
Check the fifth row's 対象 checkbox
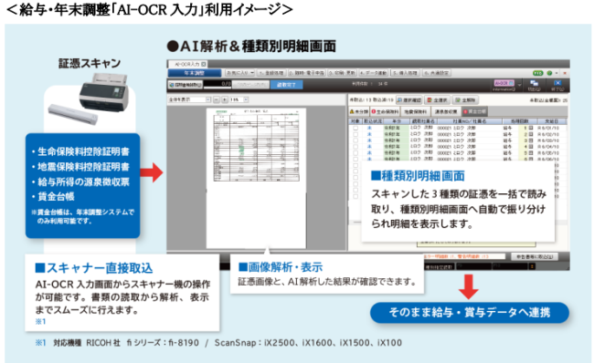pos(355,152)
